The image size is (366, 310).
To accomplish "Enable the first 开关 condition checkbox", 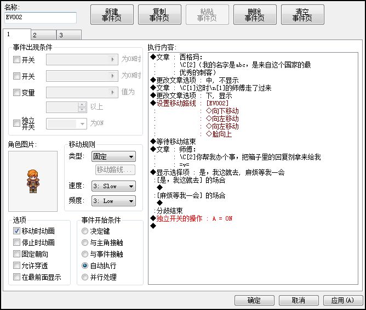I will 16,60.
